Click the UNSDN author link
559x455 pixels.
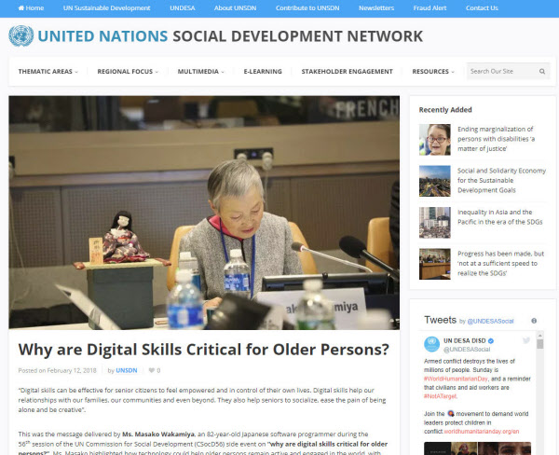[x=127, y=370]
